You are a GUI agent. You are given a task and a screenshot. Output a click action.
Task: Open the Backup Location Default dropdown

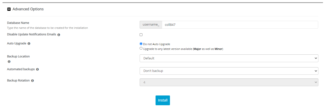coord(229,58)
